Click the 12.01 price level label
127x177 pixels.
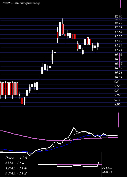[x=118, y=27]
